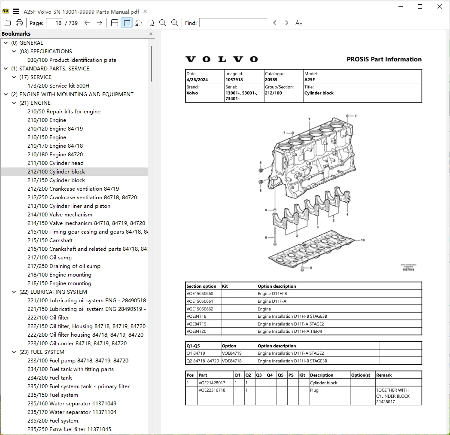
Task: Open 217/250 Draining of oil sump
Action: [64, 266]
